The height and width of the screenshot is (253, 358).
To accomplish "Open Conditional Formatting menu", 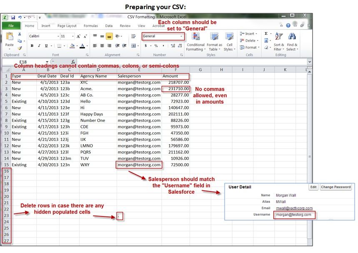I will 195,42.
